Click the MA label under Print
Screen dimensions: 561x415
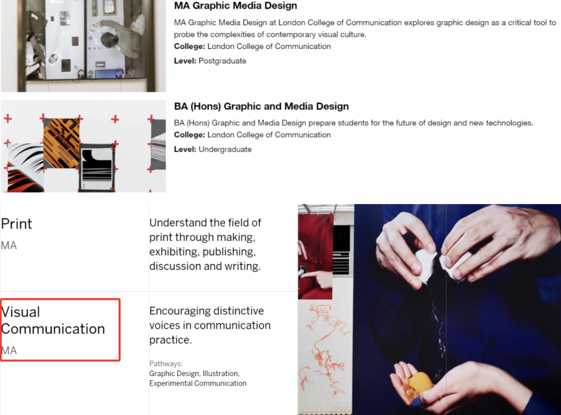point(9,246)
